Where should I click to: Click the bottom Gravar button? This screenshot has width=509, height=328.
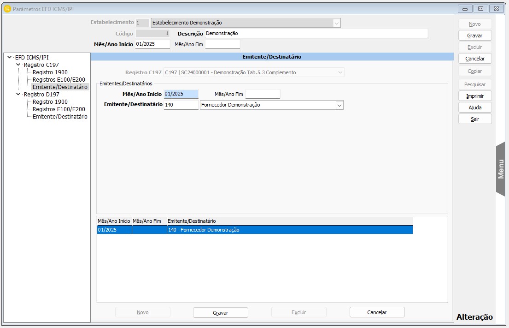click(x=220, y=313)
